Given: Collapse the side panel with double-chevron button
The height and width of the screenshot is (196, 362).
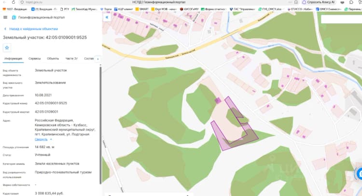Looking at the screenshot, I should click(107, 17).
